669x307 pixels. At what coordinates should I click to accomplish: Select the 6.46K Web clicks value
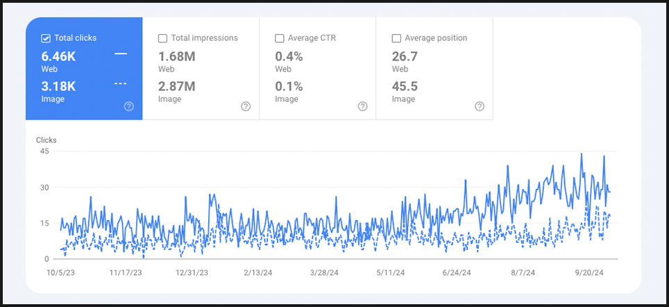point(59,56)
